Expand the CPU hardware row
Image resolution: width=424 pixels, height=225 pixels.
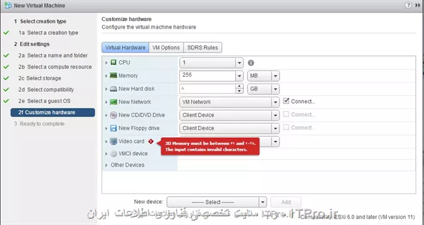[106, 63]
